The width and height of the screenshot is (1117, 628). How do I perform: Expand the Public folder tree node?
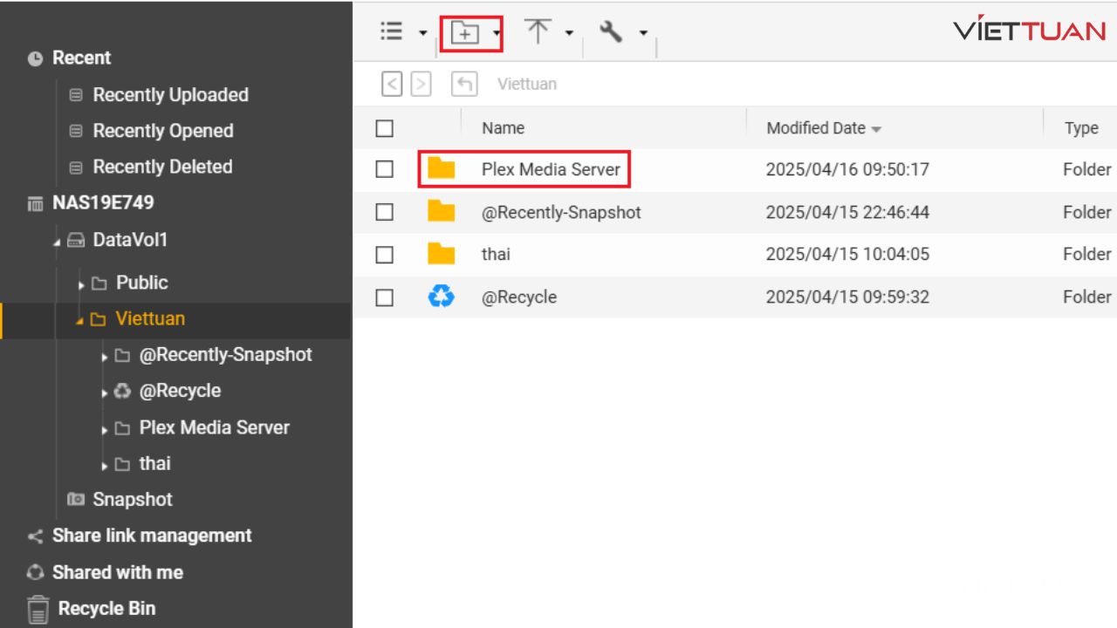81,284
